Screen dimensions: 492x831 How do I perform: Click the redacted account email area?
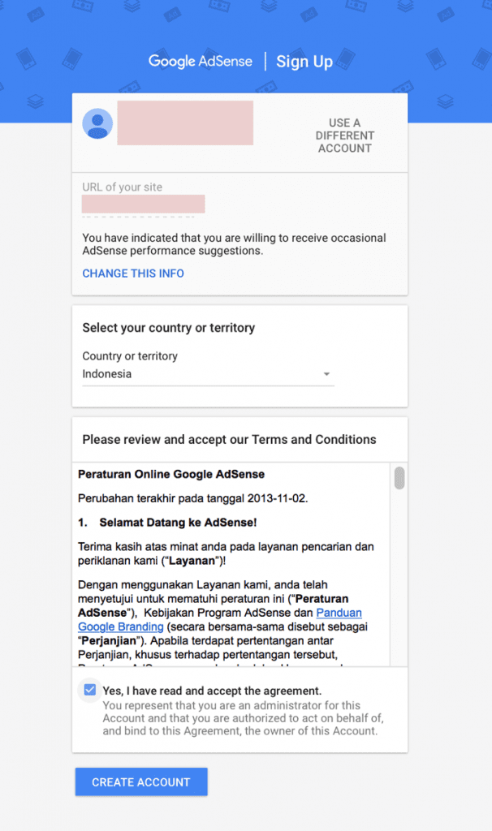[x=185, y=123]
